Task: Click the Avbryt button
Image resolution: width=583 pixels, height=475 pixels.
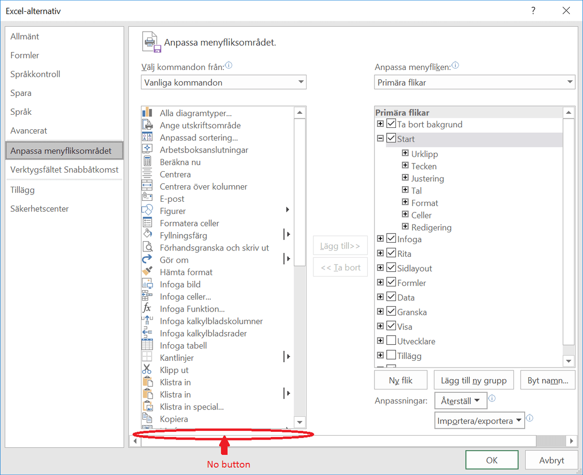Action: [x=552, y=460]
